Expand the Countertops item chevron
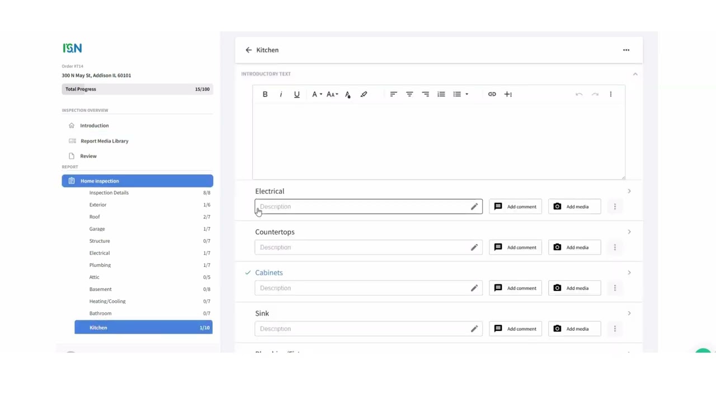This screenshot has width=716, height=403. (629, 232)
